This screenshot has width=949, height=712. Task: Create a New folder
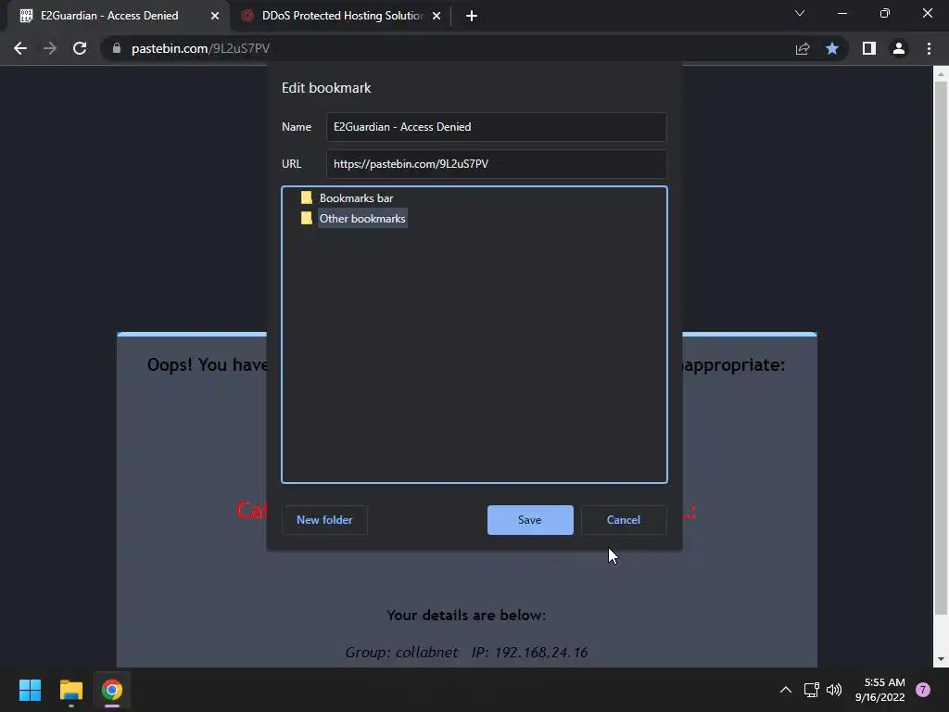pos(324,520)
